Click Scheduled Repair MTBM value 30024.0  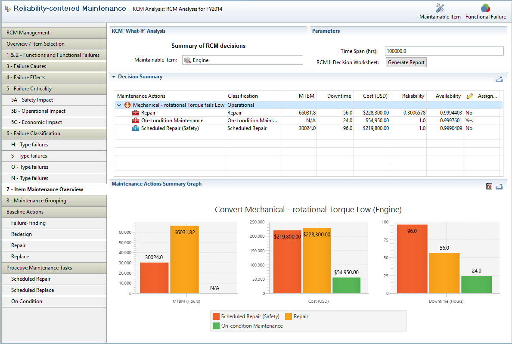[x=307, y=128]
